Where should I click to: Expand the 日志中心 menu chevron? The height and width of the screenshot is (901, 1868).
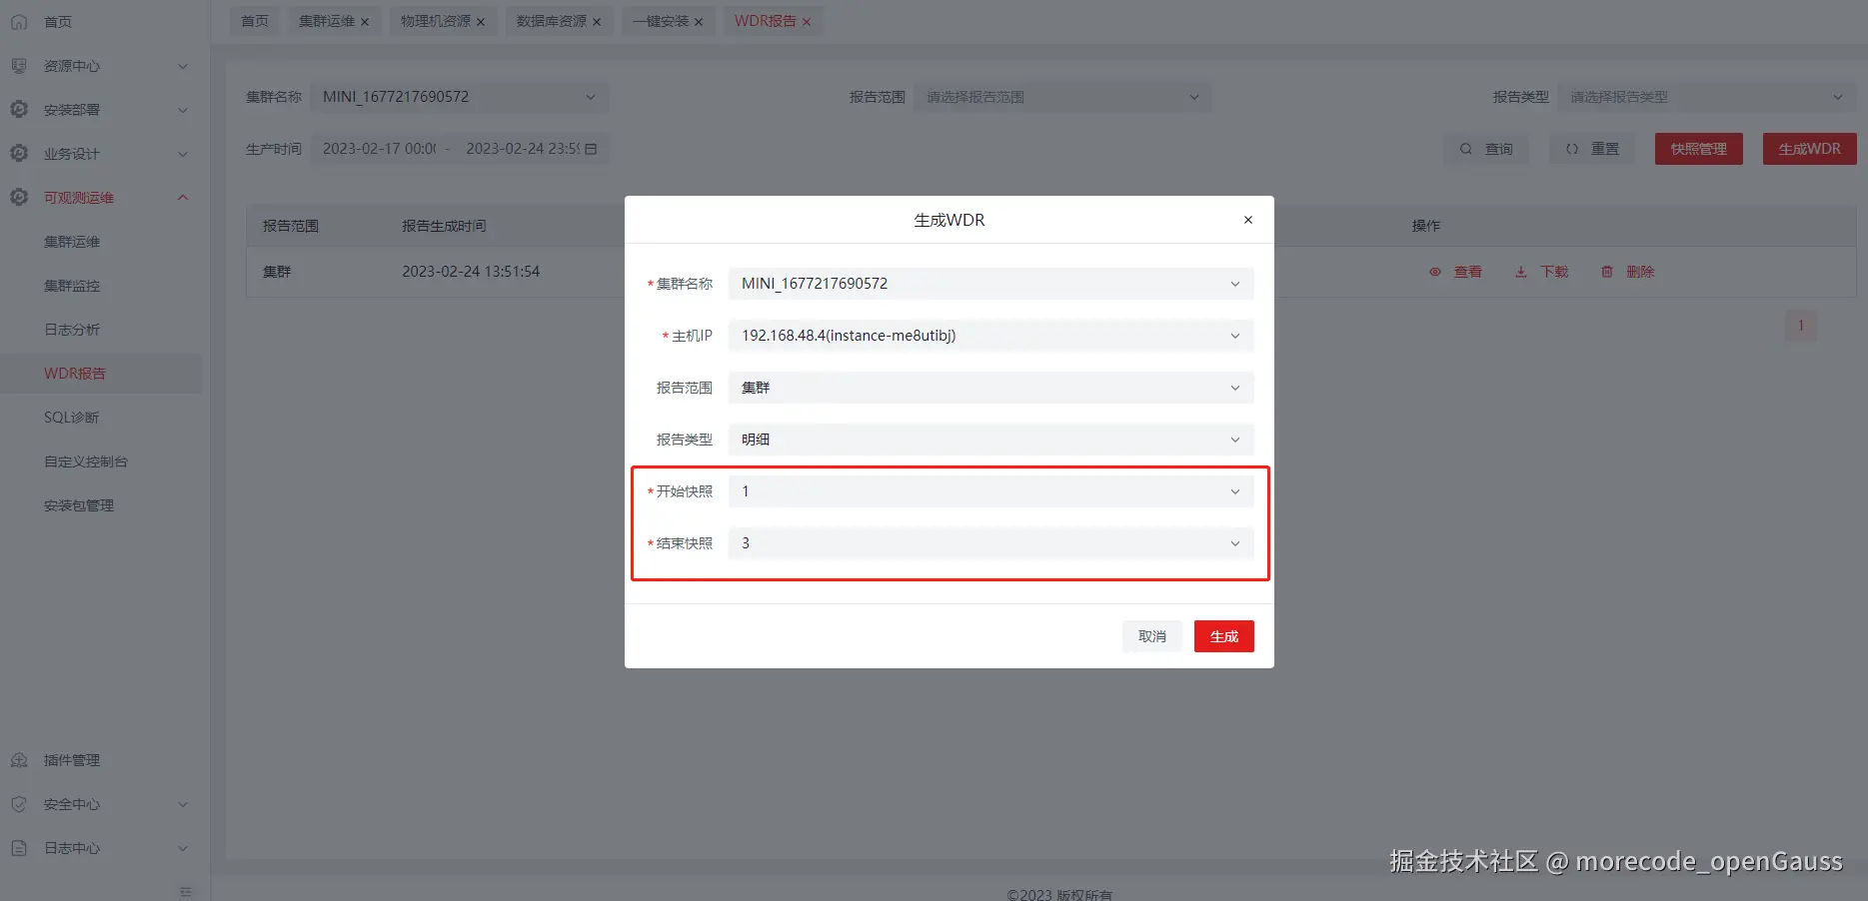coord(183,848)
